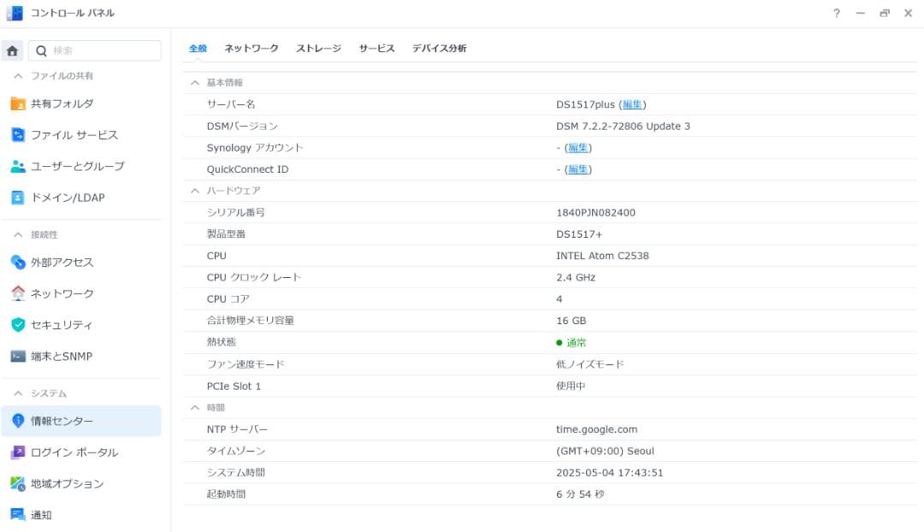This screenshot has width=924, height=532.
Task: Open 地域オプション settings
Action: pyautogui.click(x=68, y=484)
